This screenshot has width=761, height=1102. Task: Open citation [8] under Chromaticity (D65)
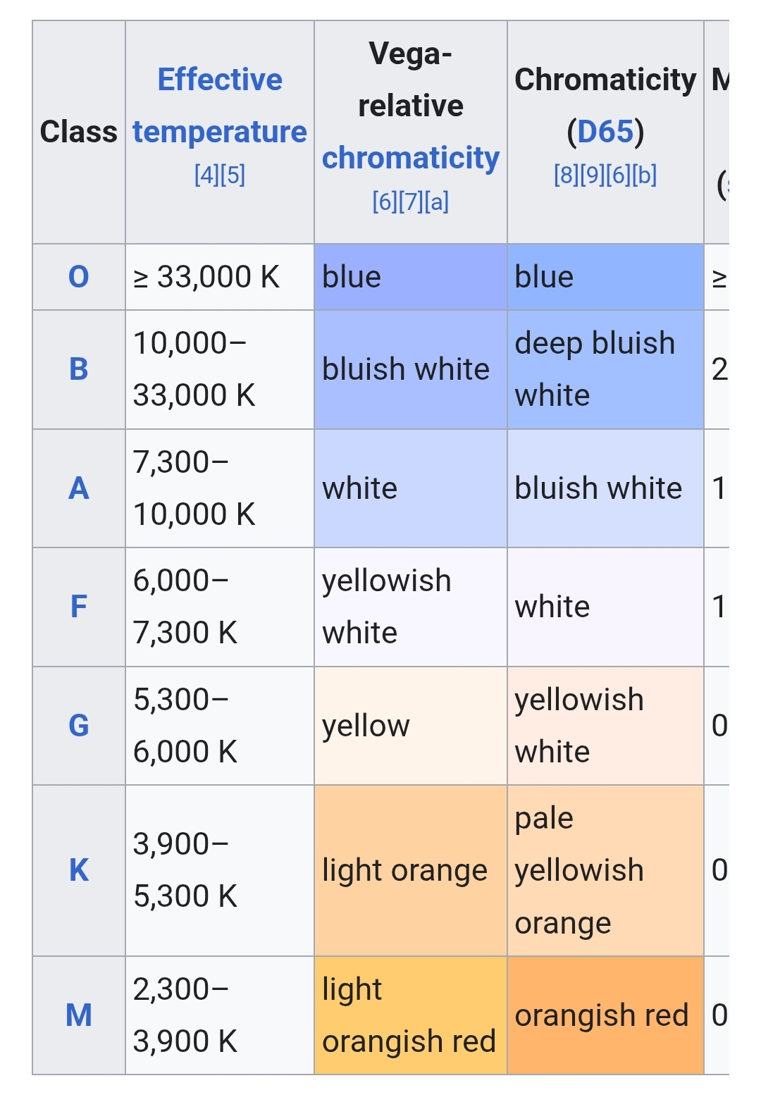[567, 174]
